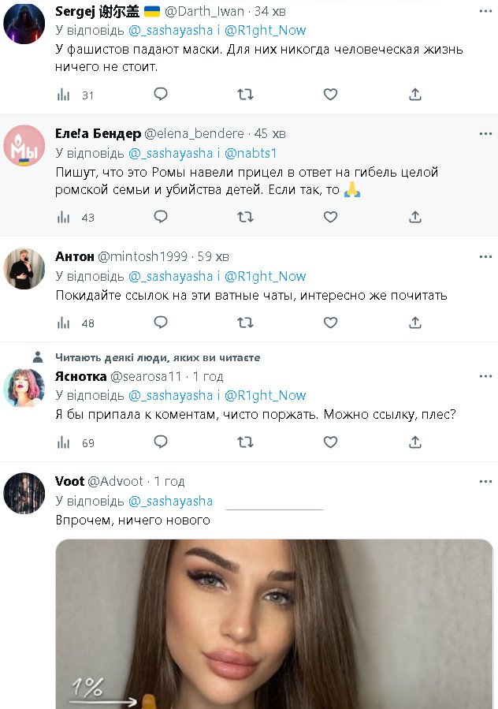498x709 pixels.
Task: View analytics on Елеla Бендер's tweet
Action: click(64, 216)
